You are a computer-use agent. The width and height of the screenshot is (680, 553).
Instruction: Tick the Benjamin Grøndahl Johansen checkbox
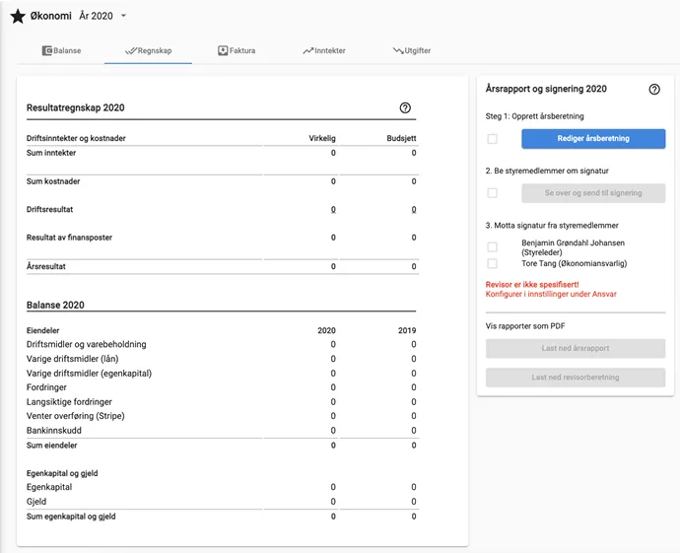(492, 247)
